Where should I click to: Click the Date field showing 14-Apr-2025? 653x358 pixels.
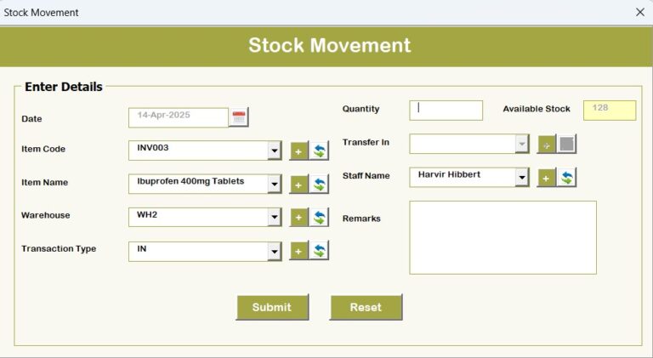point(179,117)
